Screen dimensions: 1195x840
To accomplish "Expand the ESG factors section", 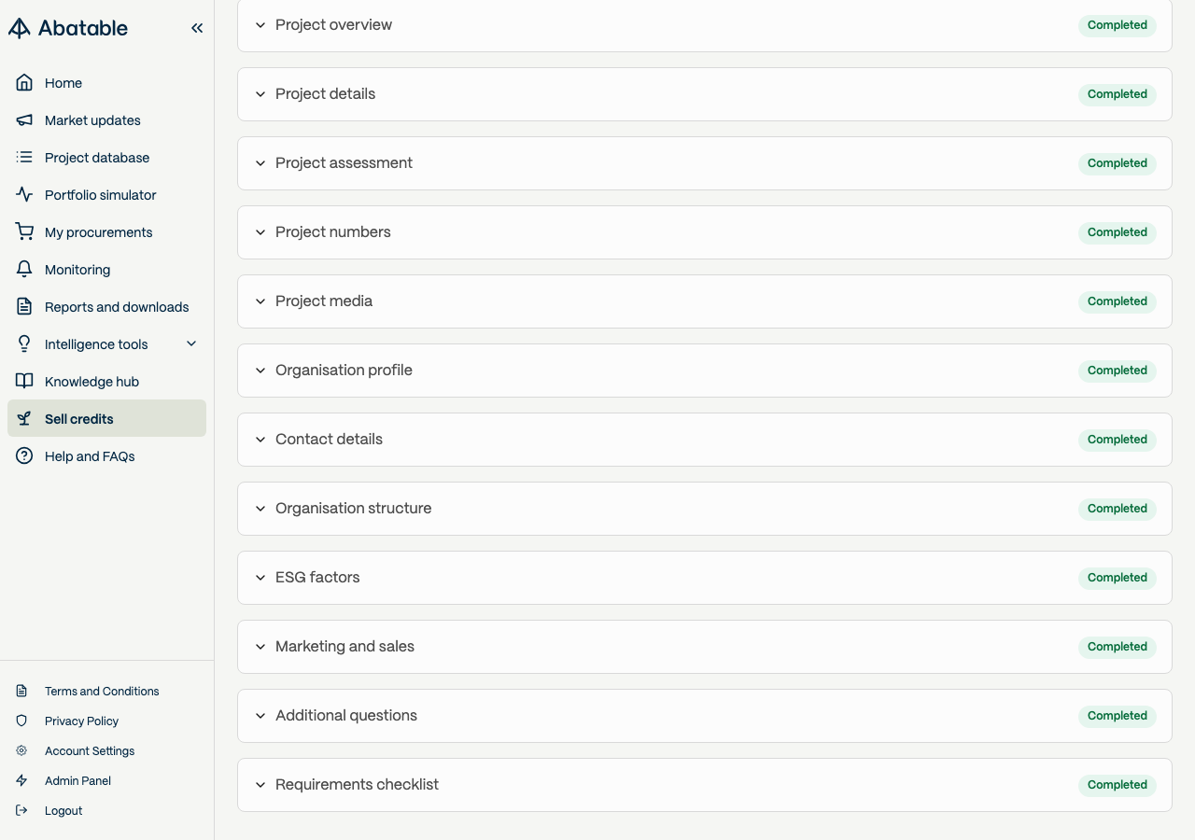I will pyautogui.click(x=705, y=578).
